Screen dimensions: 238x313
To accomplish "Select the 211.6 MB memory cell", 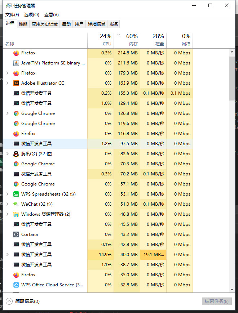I will click(x=127, y=63).
